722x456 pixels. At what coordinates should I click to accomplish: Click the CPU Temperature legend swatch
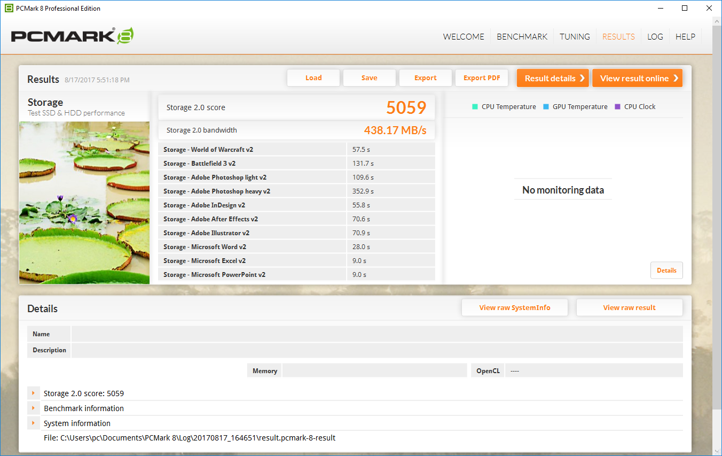(475, 106)
